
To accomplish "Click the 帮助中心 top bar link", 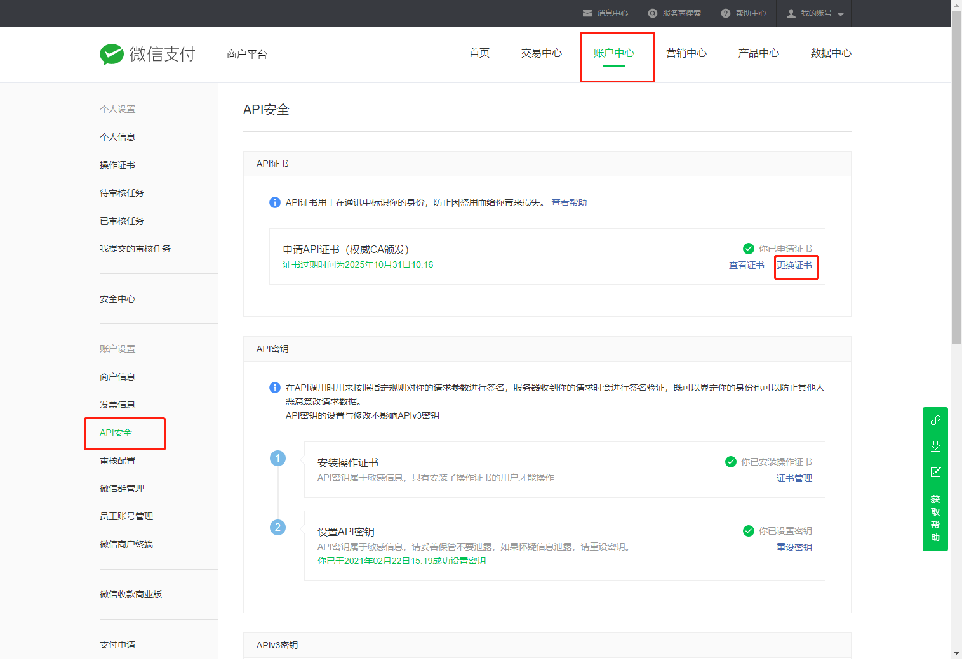I will point(751,13).
